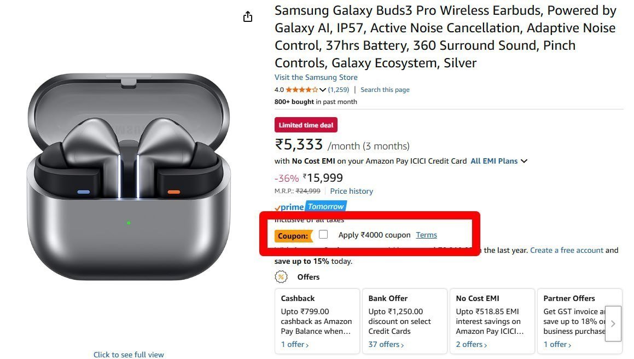Expand the offers carousel right arrow

(613, 323)
